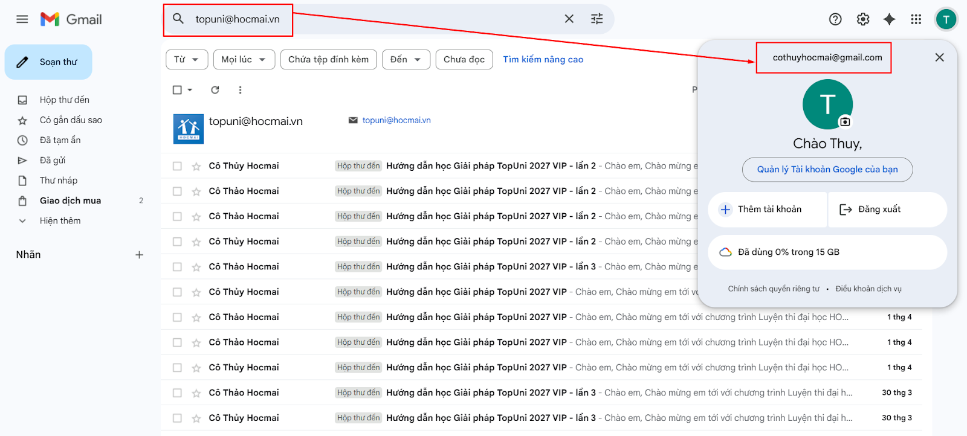Star the Cô Thảo lần 3 email dated 30 thg 3

click(x=196, y=393)
